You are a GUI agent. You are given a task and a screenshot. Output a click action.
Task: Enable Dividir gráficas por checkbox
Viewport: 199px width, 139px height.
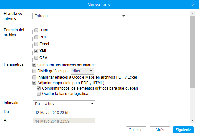click(34, 71)
